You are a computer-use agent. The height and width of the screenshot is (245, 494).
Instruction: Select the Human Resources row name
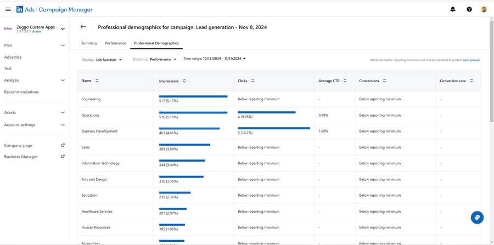point(96,227)
